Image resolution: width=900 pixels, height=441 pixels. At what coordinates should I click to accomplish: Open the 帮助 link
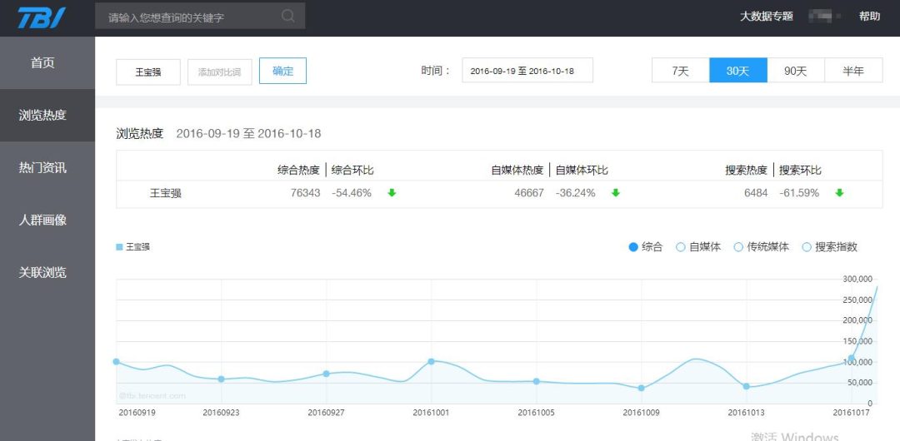tap(869, 17)
